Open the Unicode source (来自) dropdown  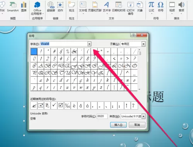[144, 117]
